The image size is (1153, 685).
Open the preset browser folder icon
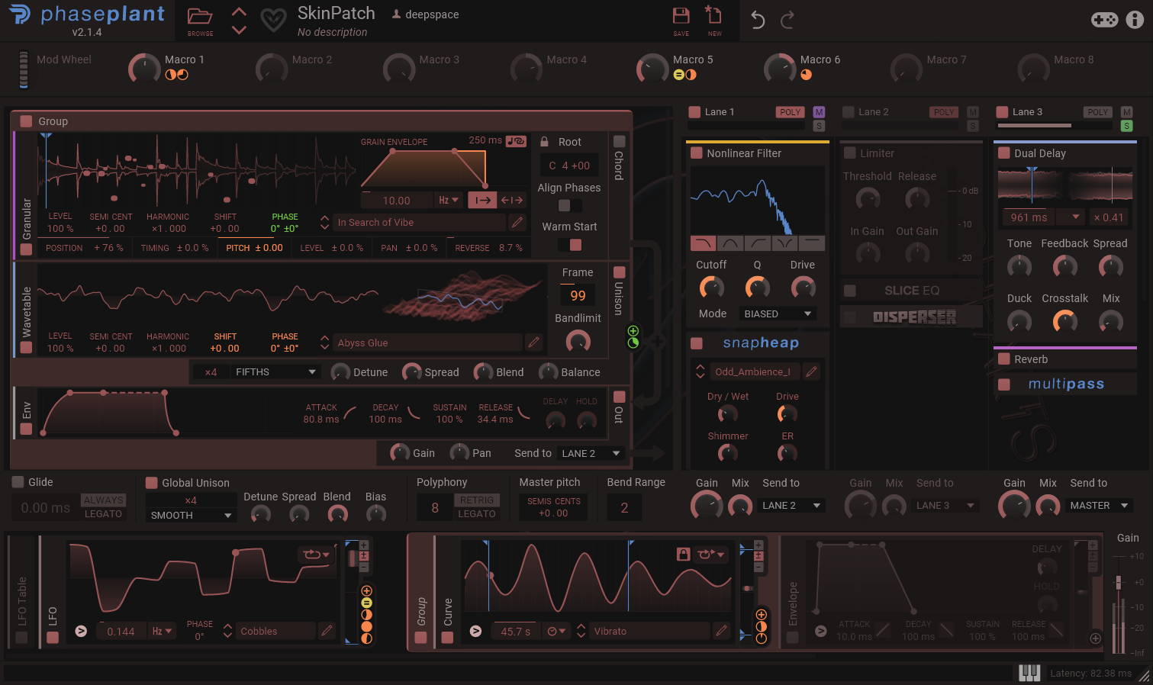[200, 16]
